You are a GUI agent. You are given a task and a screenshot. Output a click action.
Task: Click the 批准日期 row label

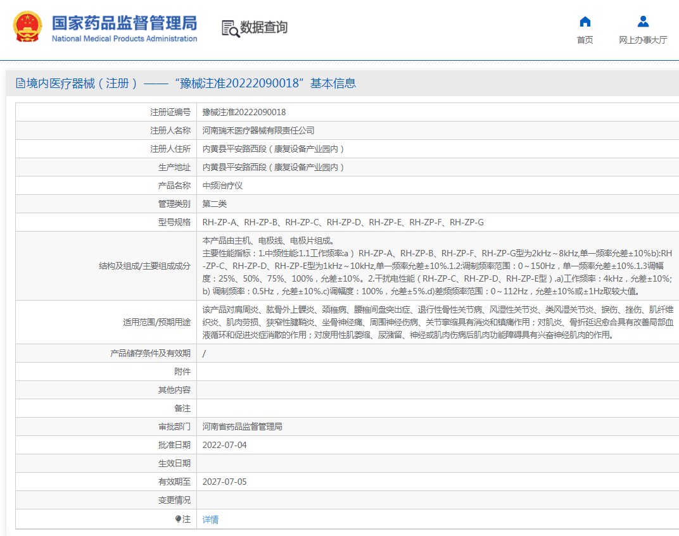coord(174,445)
